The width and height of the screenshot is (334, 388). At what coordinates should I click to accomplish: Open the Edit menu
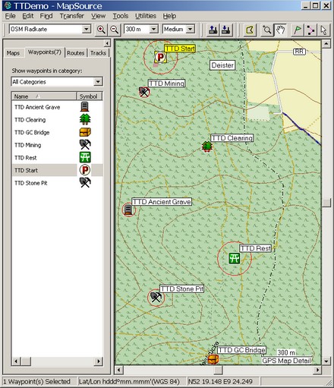pyautogui.click(x=28, y=16)
